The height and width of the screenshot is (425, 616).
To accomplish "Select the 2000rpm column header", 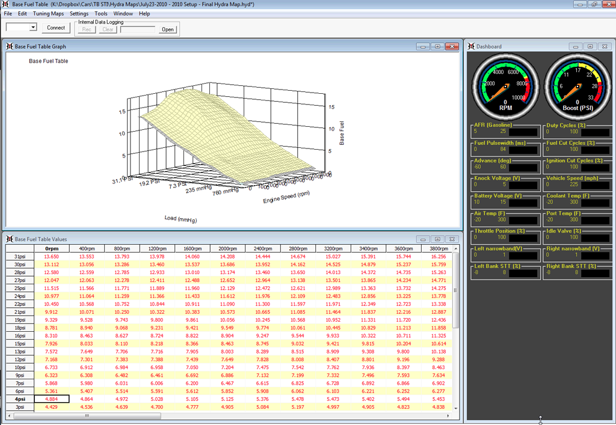I will click(x=226, y=248).
